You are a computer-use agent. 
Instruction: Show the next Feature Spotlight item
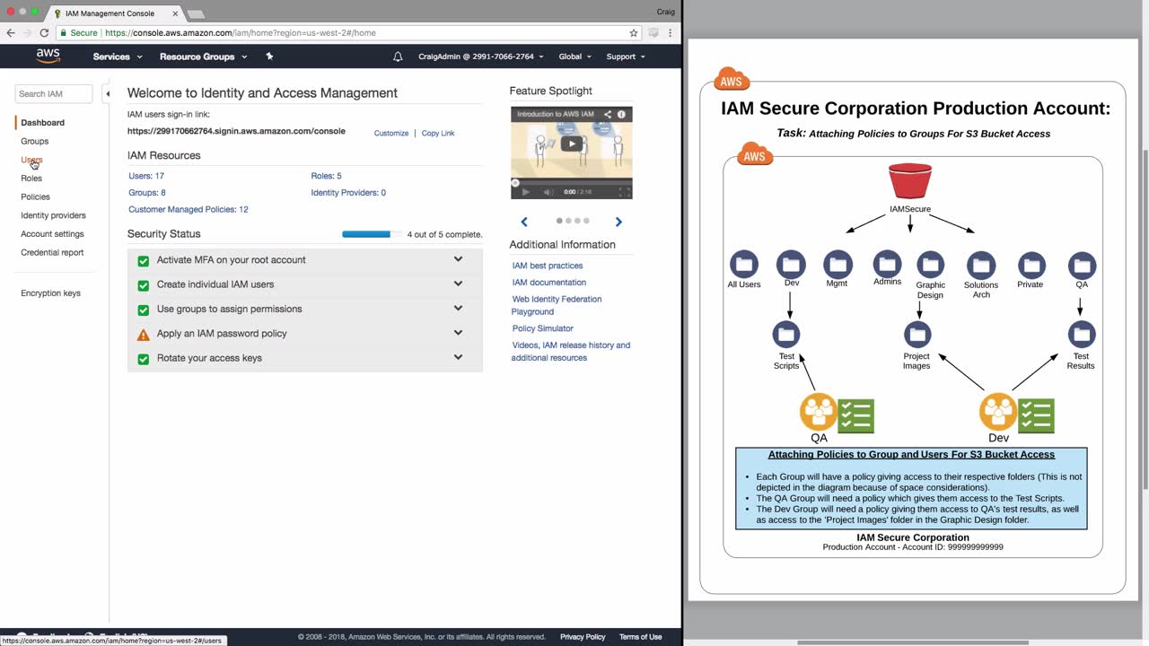[618, 222]
